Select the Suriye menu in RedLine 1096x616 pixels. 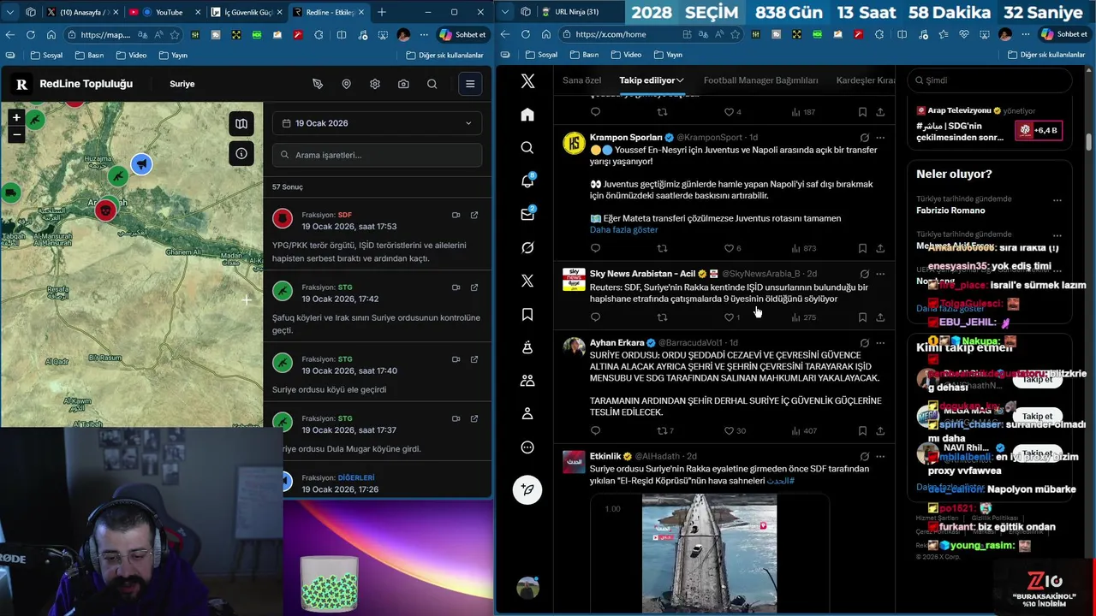pyautogui.click(x=182, y=84)
